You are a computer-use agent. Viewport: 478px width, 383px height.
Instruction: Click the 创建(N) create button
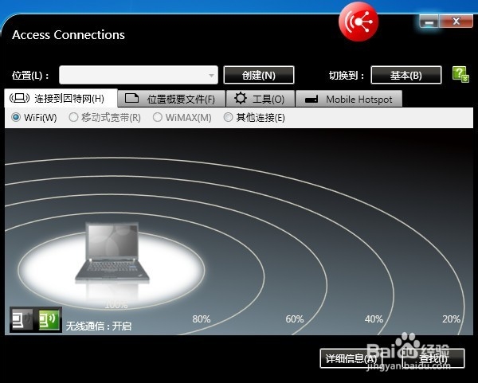pyautogui.click(x=259, y=75)
